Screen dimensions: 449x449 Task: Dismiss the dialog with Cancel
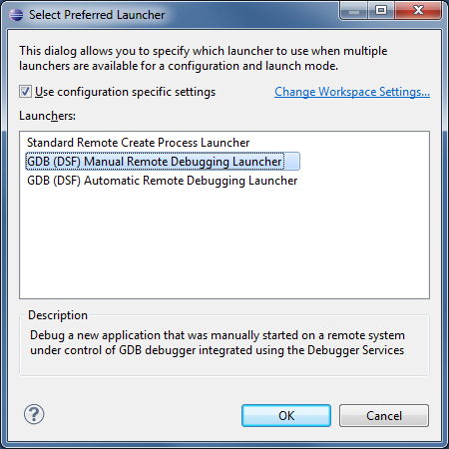click(x=384, y=415)
